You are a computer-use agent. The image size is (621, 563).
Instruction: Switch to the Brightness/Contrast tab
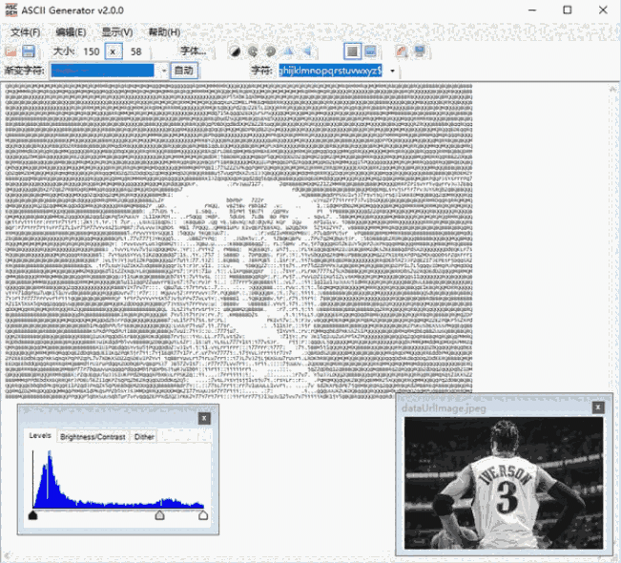tap(93, 436)
